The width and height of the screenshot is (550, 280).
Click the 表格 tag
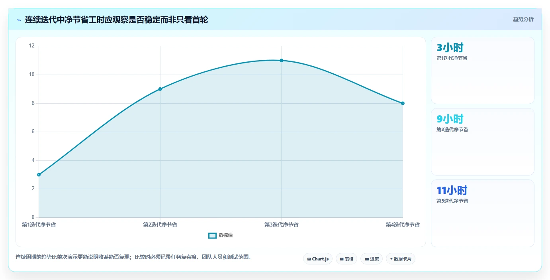click(x=346, y=259)
